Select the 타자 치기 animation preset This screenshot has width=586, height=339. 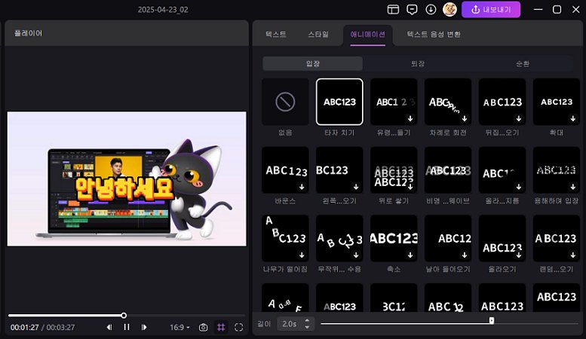pyautogui.click(x=339, y=102)
